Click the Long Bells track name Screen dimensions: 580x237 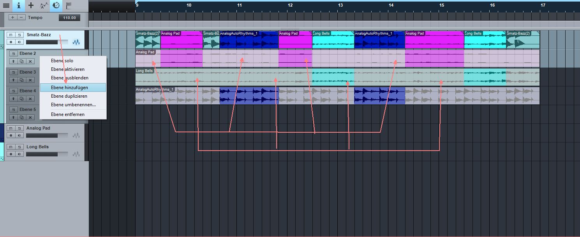(37, 147)
